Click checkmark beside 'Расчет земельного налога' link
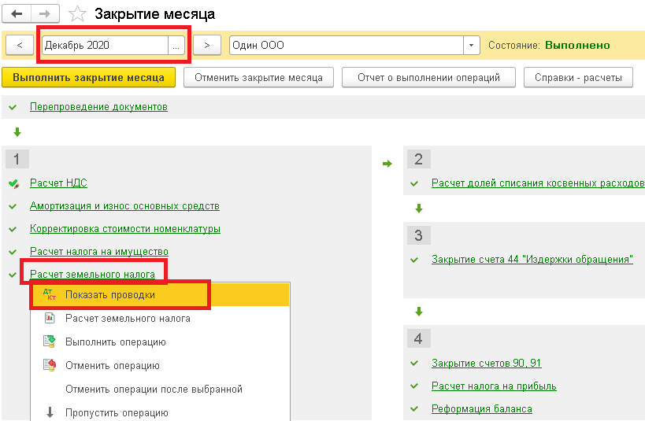Screen dimensions: 645x421 tap(13, 275)
